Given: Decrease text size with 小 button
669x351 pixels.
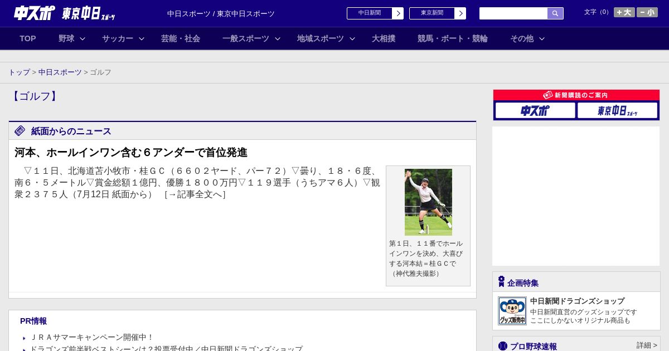Looking at the screenshot, I should (x=647, y=12).
